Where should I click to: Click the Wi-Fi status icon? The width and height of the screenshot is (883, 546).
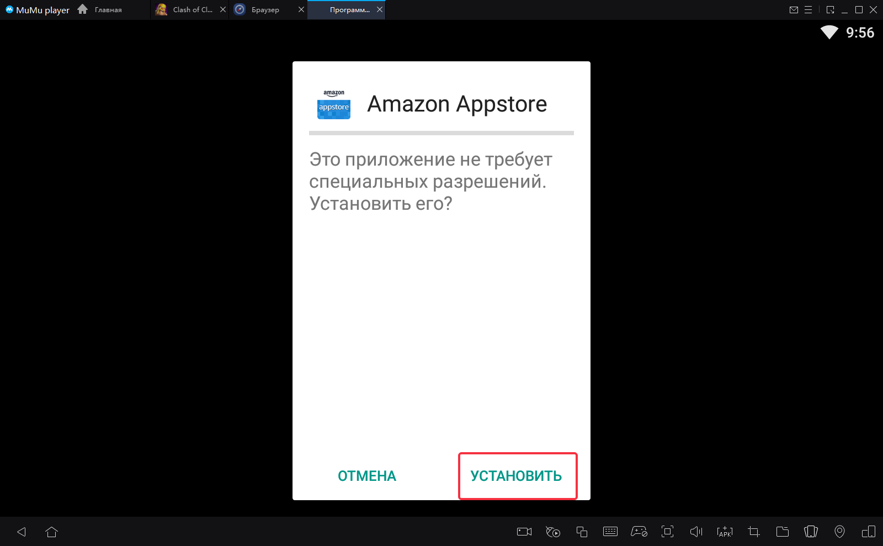[x=829, y=33]
